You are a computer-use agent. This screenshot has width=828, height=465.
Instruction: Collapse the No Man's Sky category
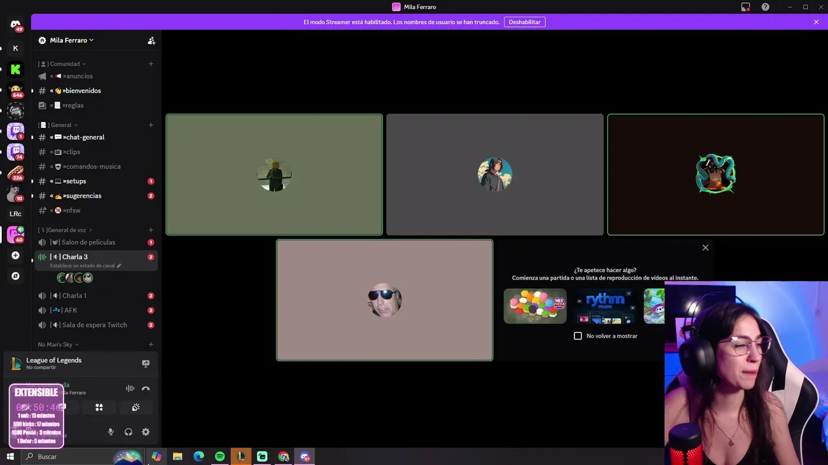click(58, 345)
